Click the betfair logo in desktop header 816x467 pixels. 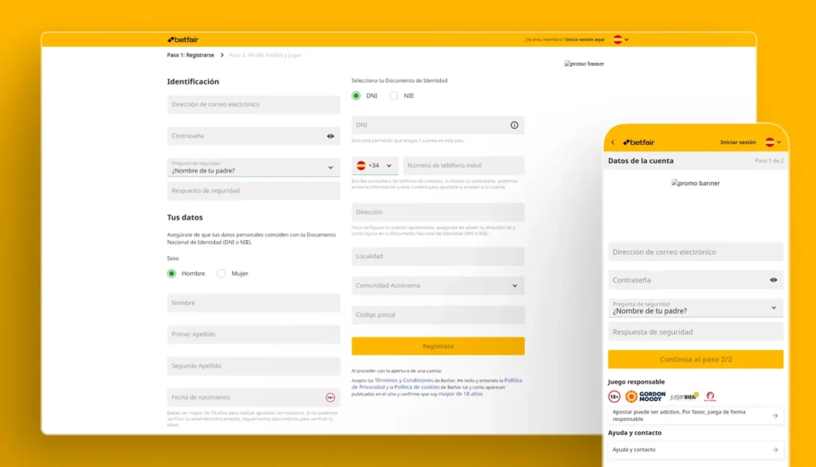[182, 40]
